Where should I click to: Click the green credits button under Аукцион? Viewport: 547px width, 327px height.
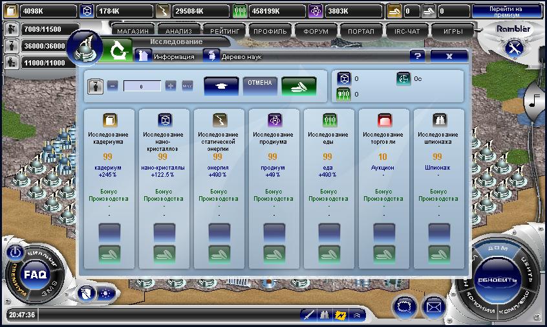pyautogui.click(x=384, y=254)
